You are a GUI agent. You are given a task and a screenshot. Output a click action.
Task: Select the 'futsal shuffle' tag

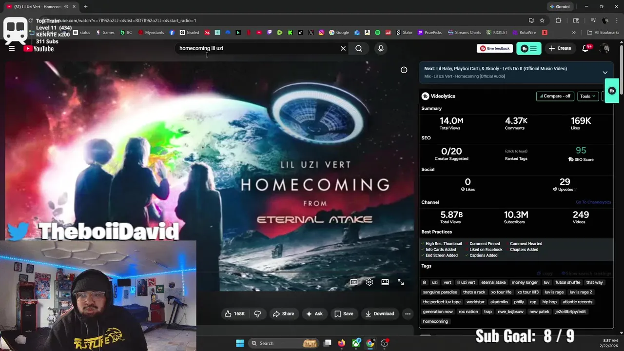(x=567, y=282)
